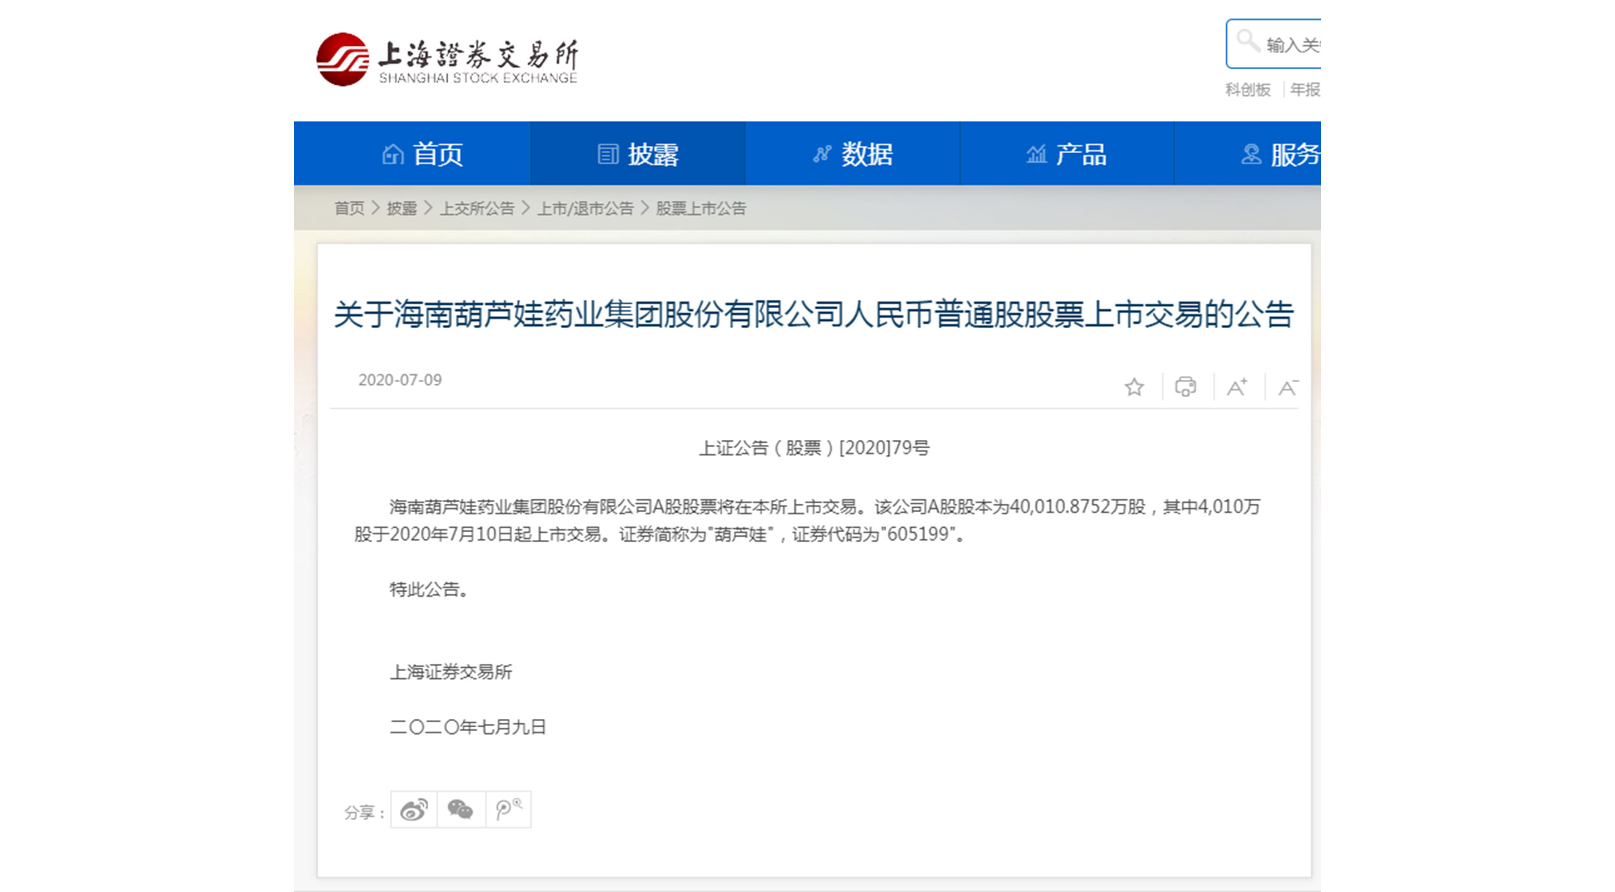Click the third share icon after WeChat
This screenshot has height=892, width=1615.
point(508,809)
